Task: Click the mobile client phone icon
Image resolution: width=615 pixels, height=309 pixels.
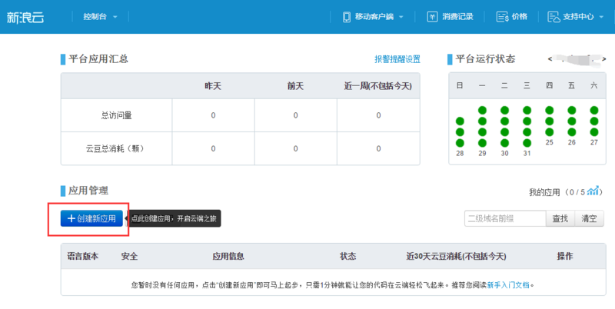Action: click(x=347, y=16)
